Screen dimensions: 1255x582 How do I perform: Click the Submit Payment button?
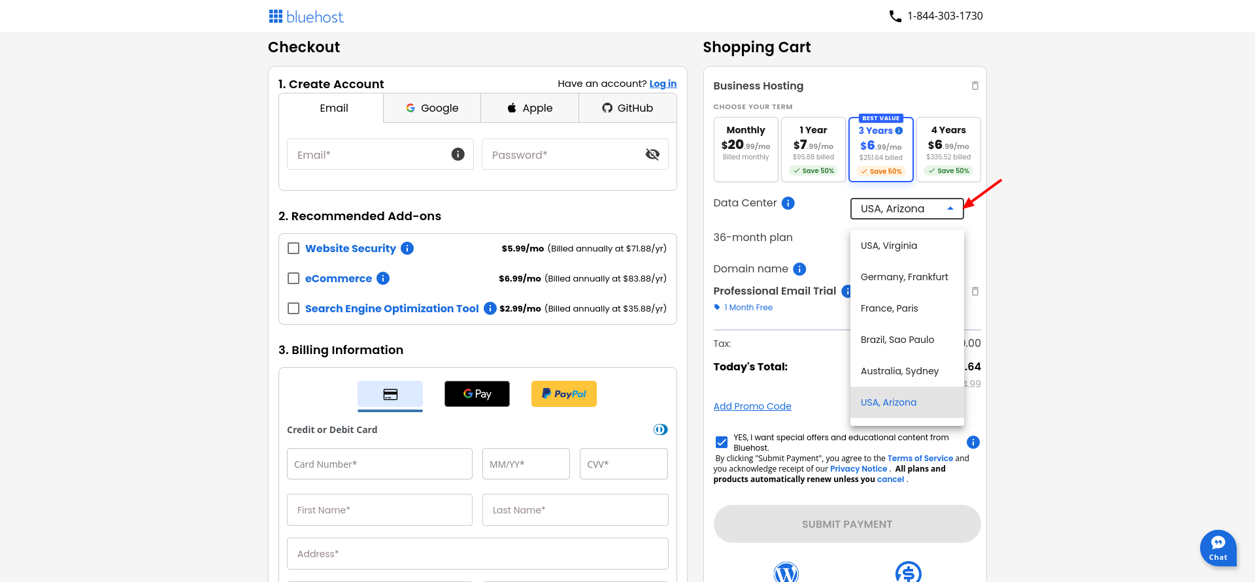(847, 524)
